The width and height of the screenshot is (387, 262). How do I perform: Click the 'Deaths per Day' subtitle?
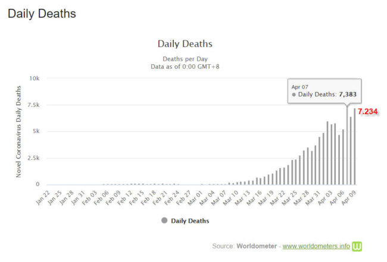(x=185, y=59)
